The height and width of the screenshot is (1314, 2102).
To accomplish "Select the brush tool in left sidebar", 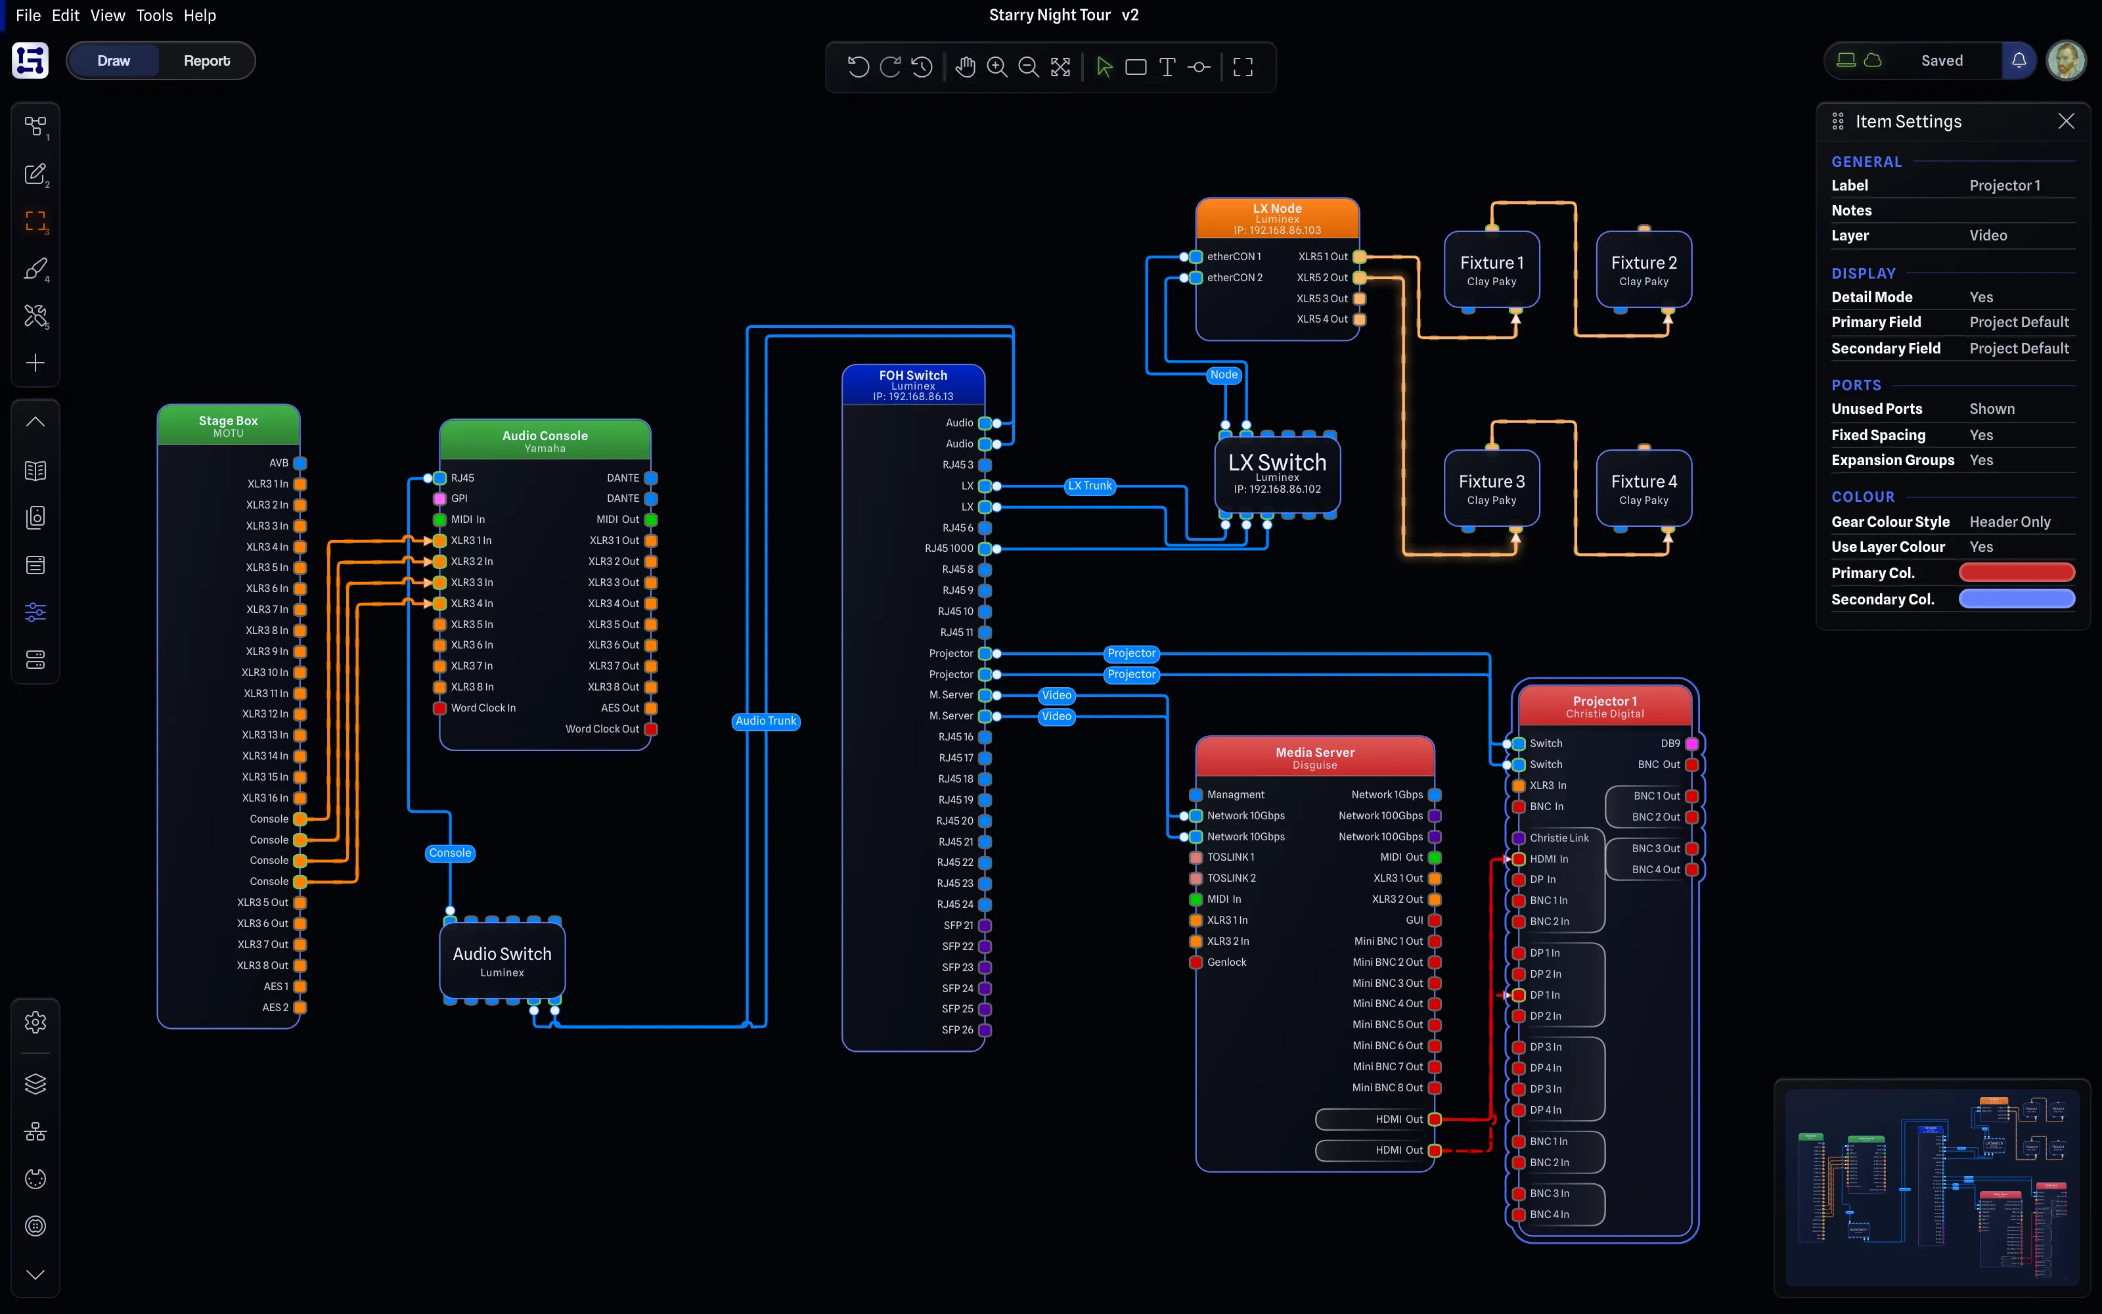I will pyautogui.click(x=35, y=269).
